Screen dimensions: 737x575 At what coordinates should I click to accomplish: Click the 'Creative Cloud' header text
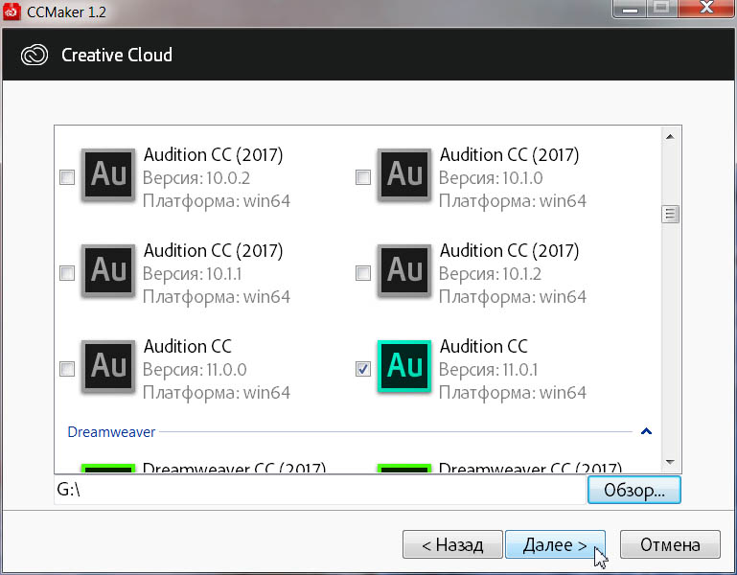point(117,55)
